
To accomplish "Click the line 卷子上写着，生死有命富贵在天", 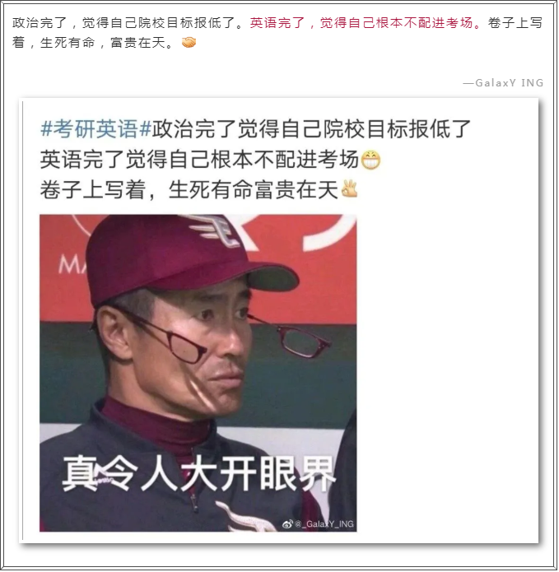I will tap(189, 189).
